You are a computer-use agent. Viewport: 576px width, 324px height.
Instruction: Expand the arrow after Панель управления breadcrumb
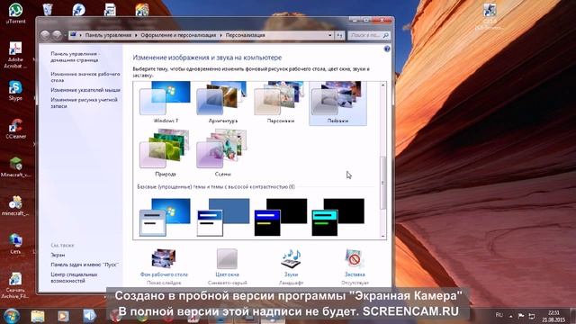[136, 35]
